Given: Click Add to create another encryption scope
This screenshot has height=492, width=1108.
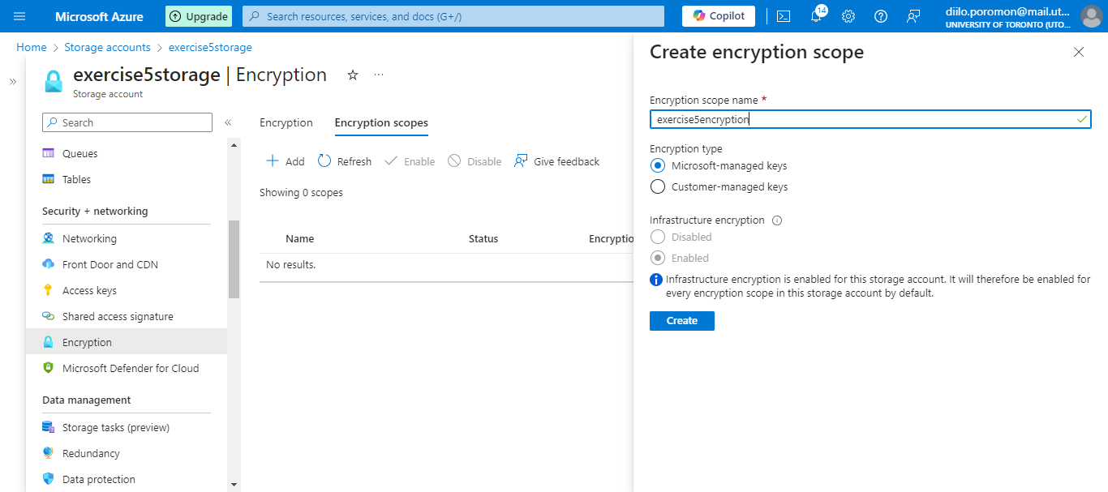Looking at the screenshot, I should coord(285,160).
